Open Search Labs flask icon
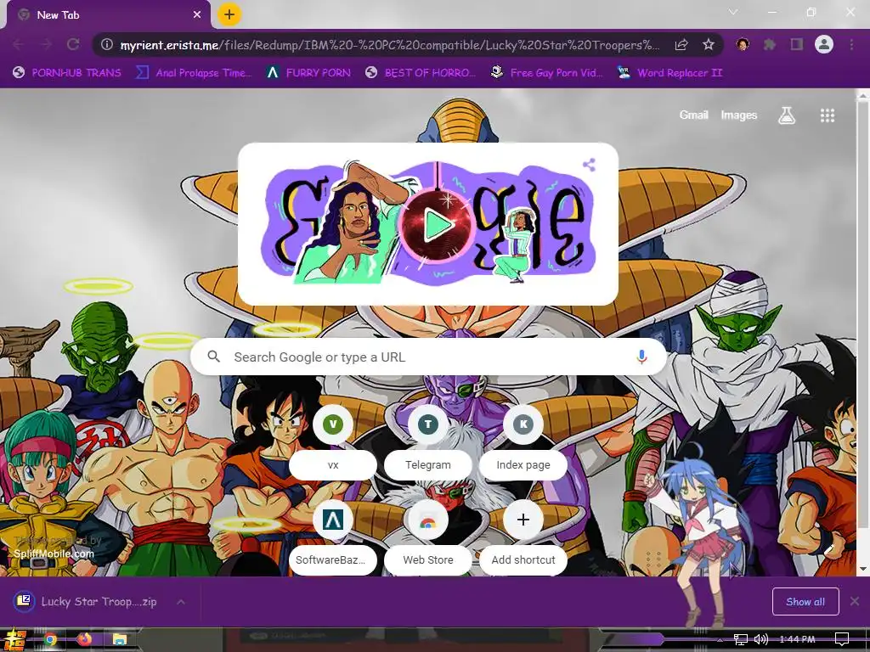Image resolution: width=870 pixels, height=652 pixels. click(787, 115)
